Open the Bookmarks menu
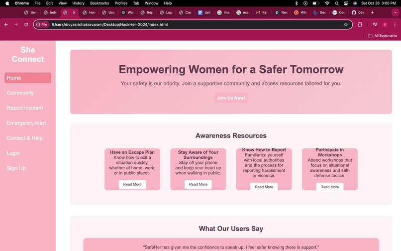 pos(100,3)
